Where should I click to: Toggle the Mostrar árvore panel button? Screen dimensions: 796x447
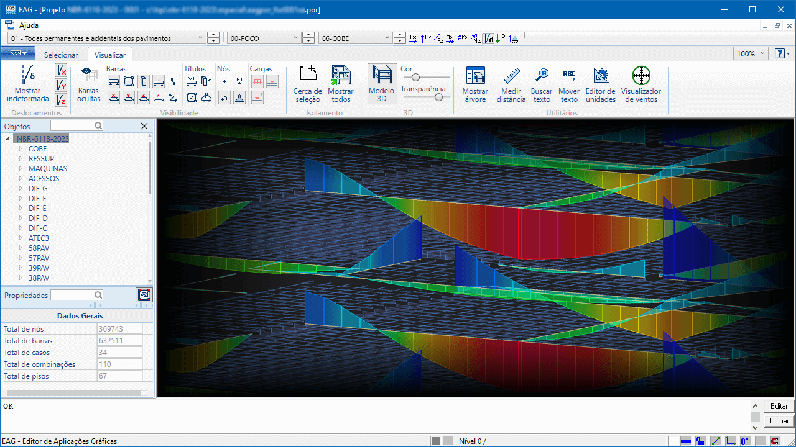pos(475,84)
